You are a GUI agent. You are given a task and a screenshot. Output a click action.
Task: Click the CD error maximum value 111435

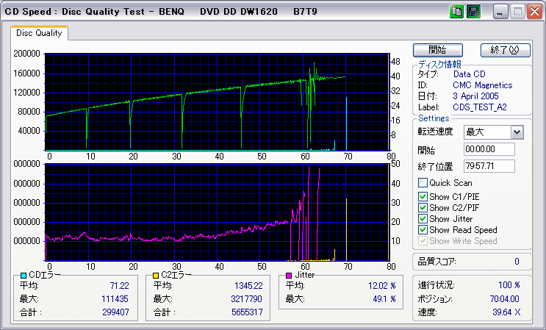point(115,299)
